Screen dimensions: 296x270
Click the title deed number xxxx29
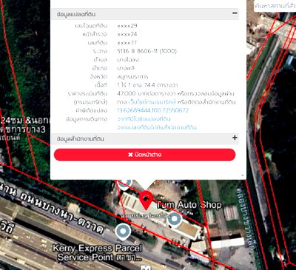[127, 26]
